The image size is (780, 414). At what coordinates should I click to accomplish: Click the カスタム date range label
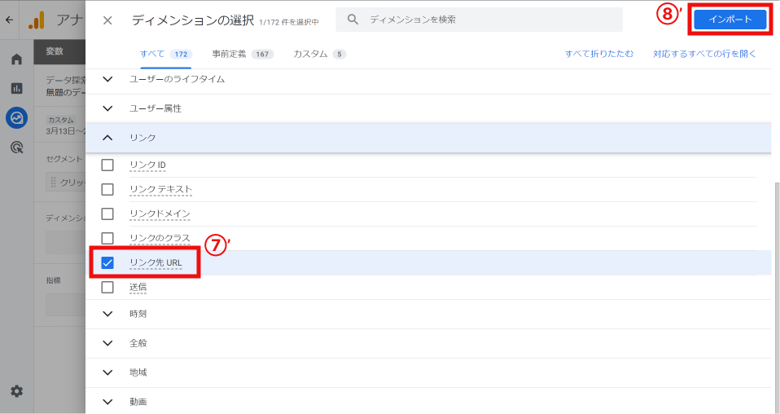point(61,120)
